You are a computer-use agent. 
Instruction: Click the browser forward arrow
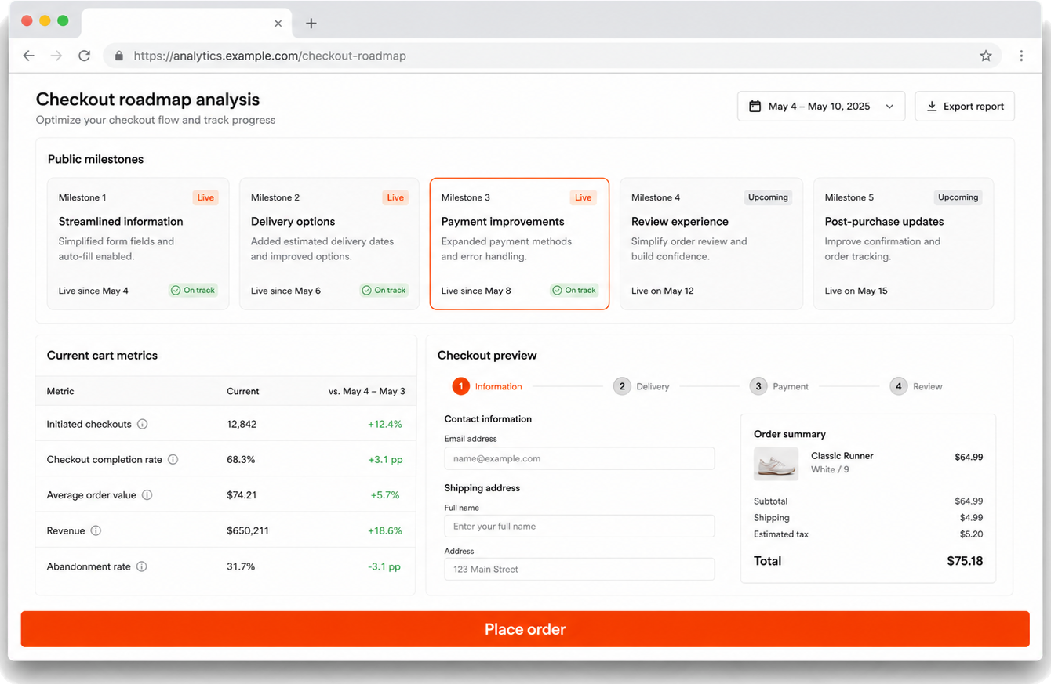click(56, 56)
